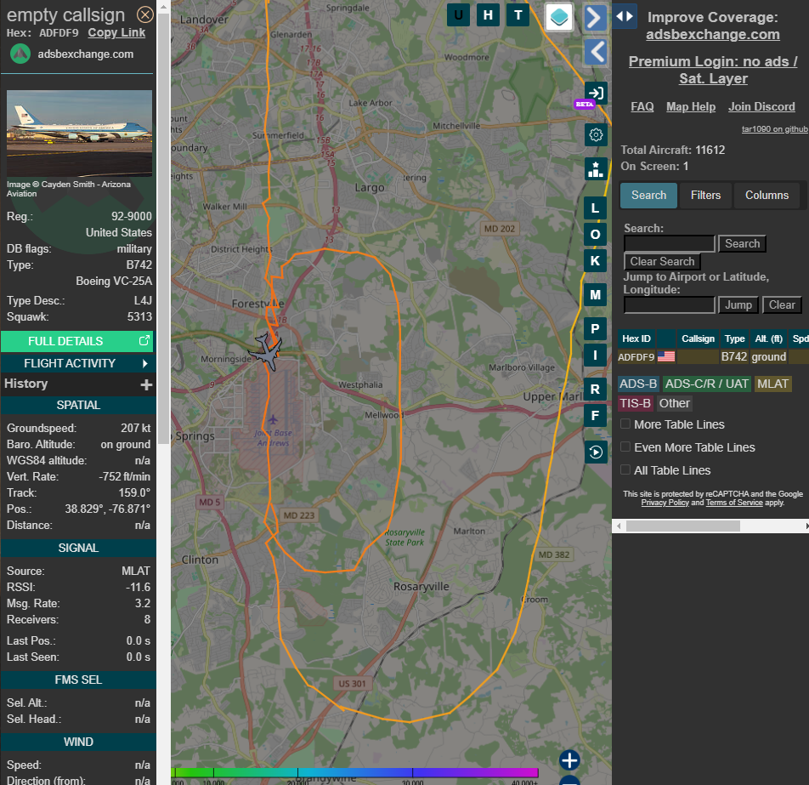This screenshot has width=809, height=785.
Task: Click the Copy Link link
Action: click(x=116, y=32)
